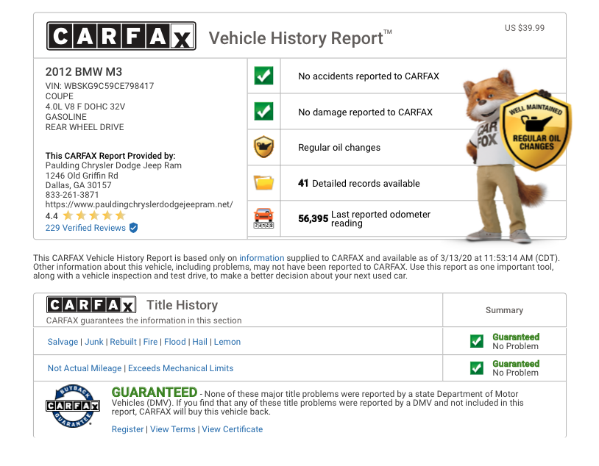The width and height of the screenshot is (599, 466).
Task: Click the No damage reported to CARFAX text
Action: (x=365, y=112)
